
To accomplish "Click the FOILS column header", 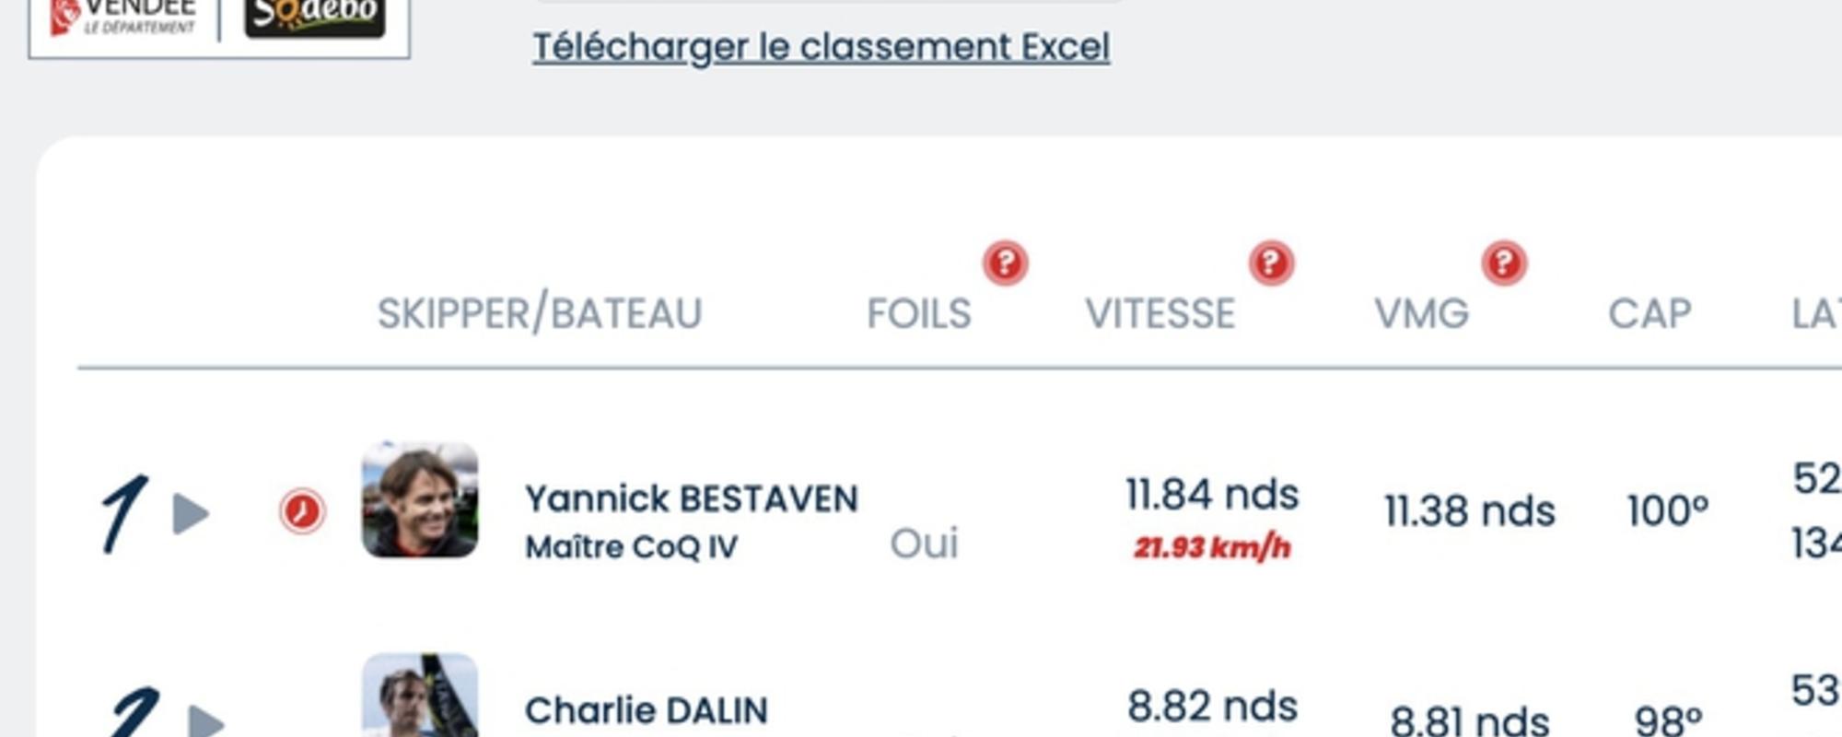I will [x=918, y=314].
